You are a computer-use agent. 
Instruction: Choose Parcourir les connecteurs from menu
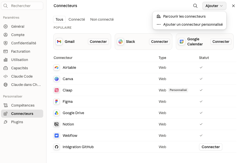[x=189, y=16]
